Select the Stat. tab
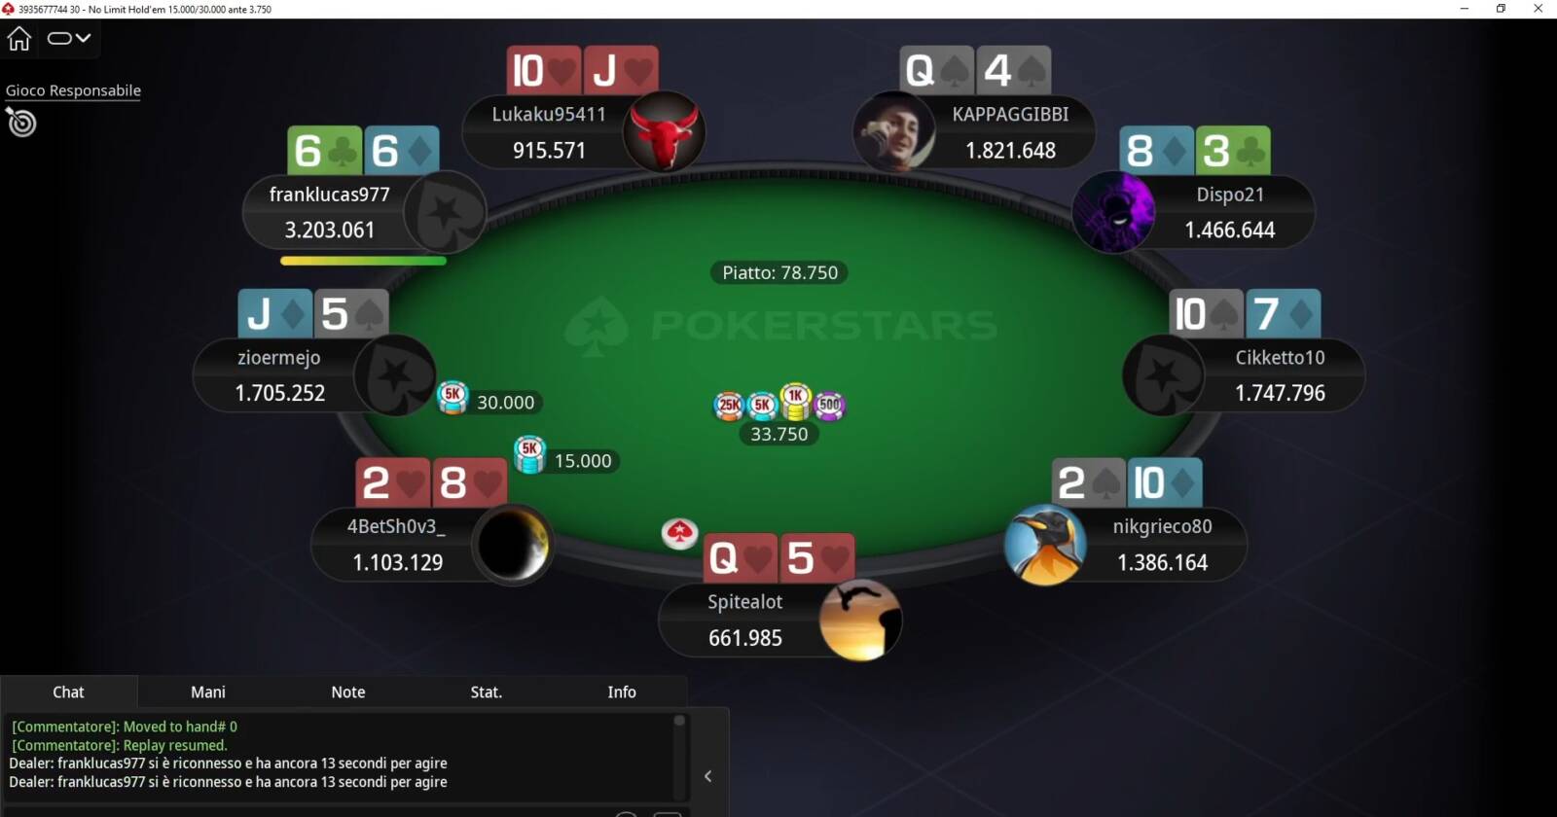1557x817 pixels. coord(487,692)
